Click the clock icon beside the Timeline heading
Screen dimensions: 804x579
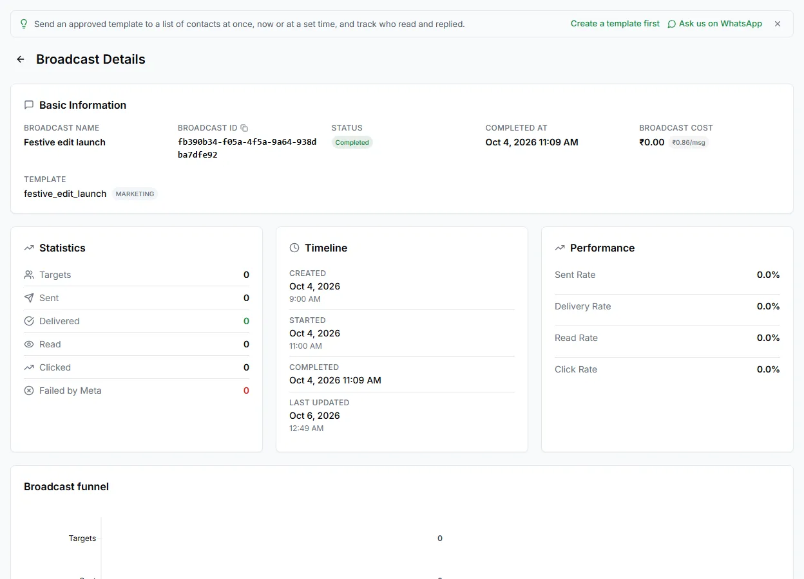(x=294, y=248)
